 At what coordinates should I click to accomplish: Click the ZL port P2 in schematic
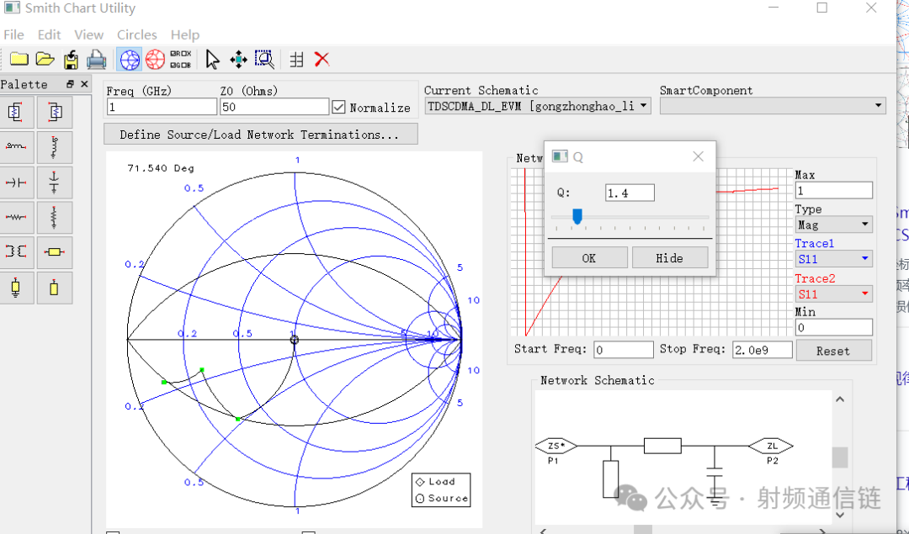pos(771,447)
